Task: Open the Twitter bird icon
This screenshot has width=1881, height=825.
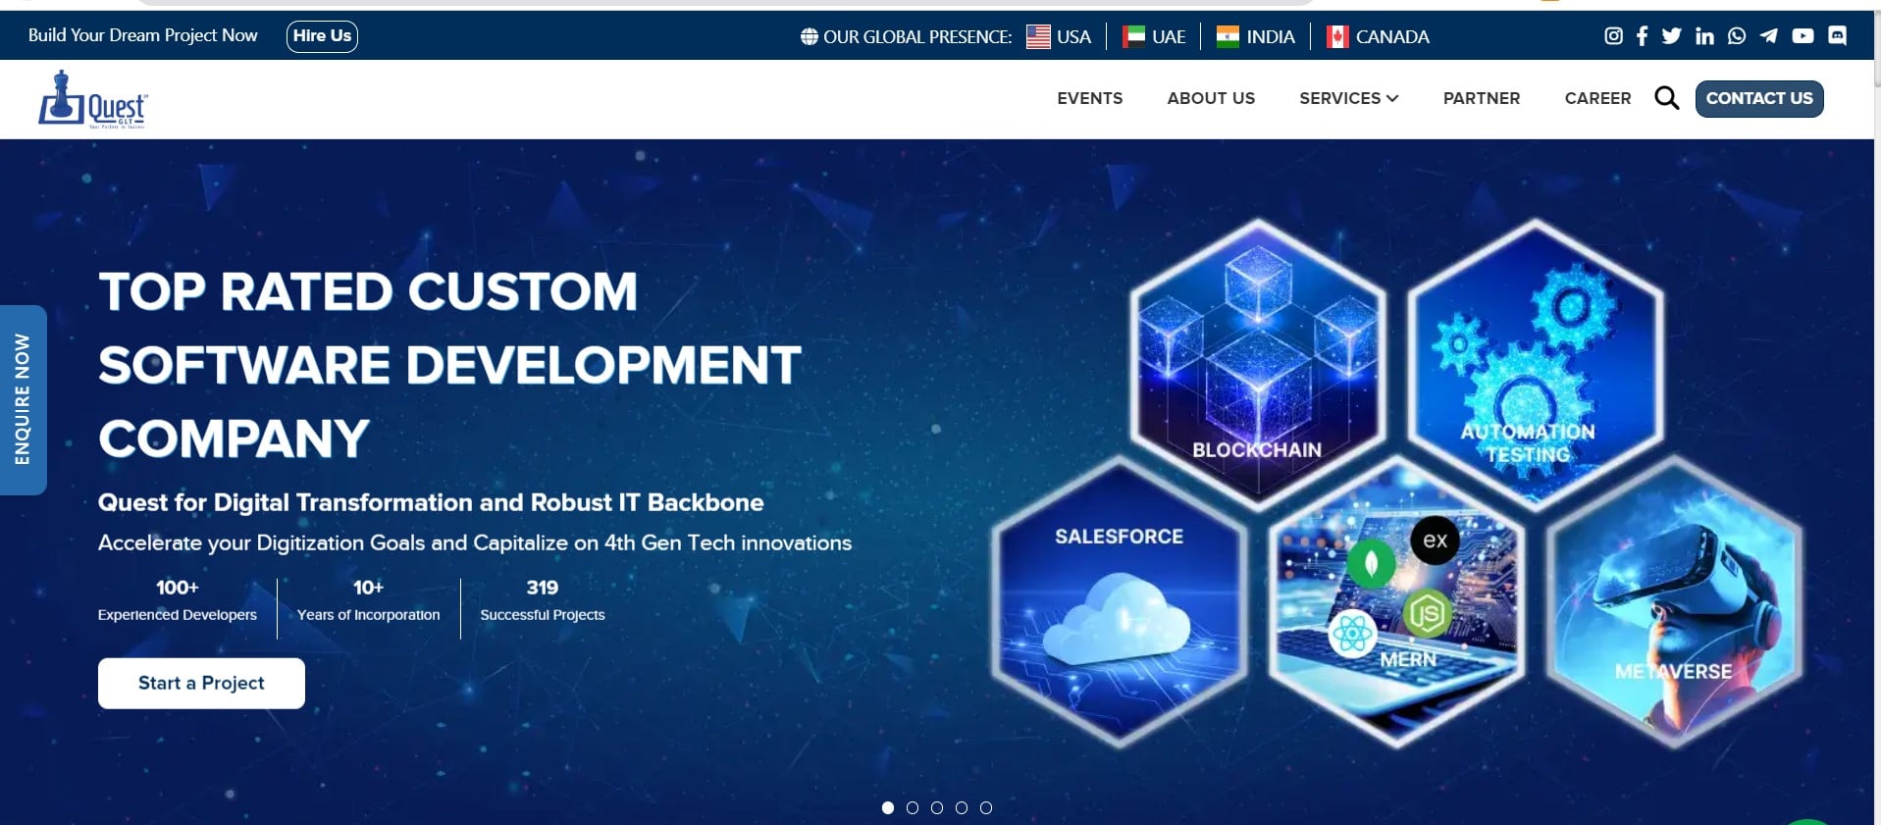Action: click(x=1672, y=36)
